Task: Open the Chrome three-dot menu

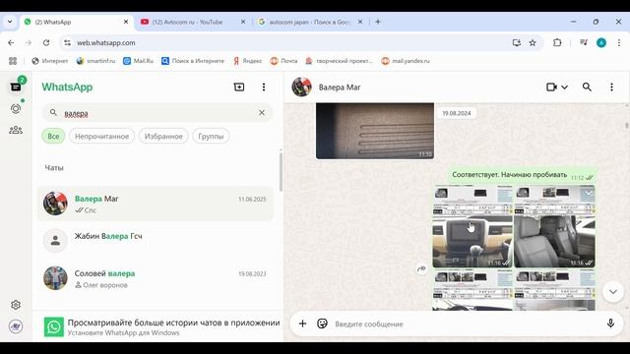Action: 619,42
